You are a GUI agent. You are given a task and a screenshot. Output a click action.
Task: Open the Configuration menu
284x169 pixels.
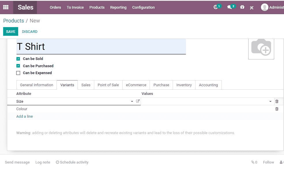[143, 7]
